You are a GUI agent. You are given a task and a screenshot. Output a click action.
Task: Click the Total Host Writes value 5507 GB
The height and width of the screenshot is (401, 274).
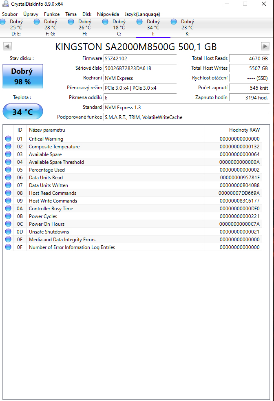click(x=250, y=68)
